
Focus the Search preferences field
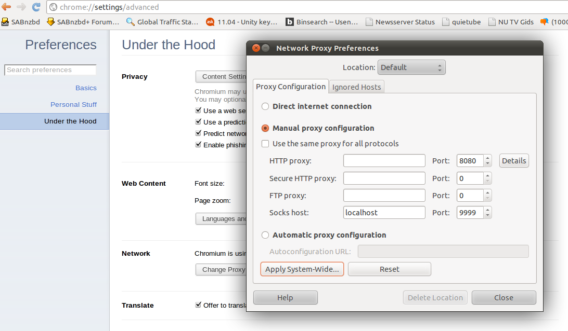[50, 70]
